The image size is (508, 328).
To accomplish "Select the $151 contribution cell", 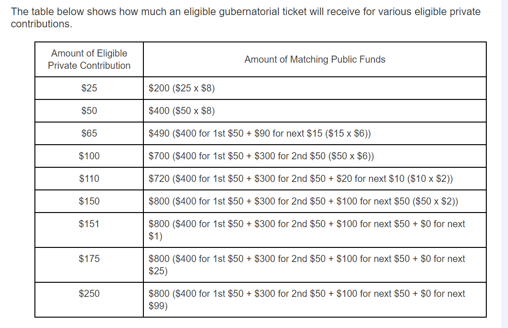I will point(89,230).
